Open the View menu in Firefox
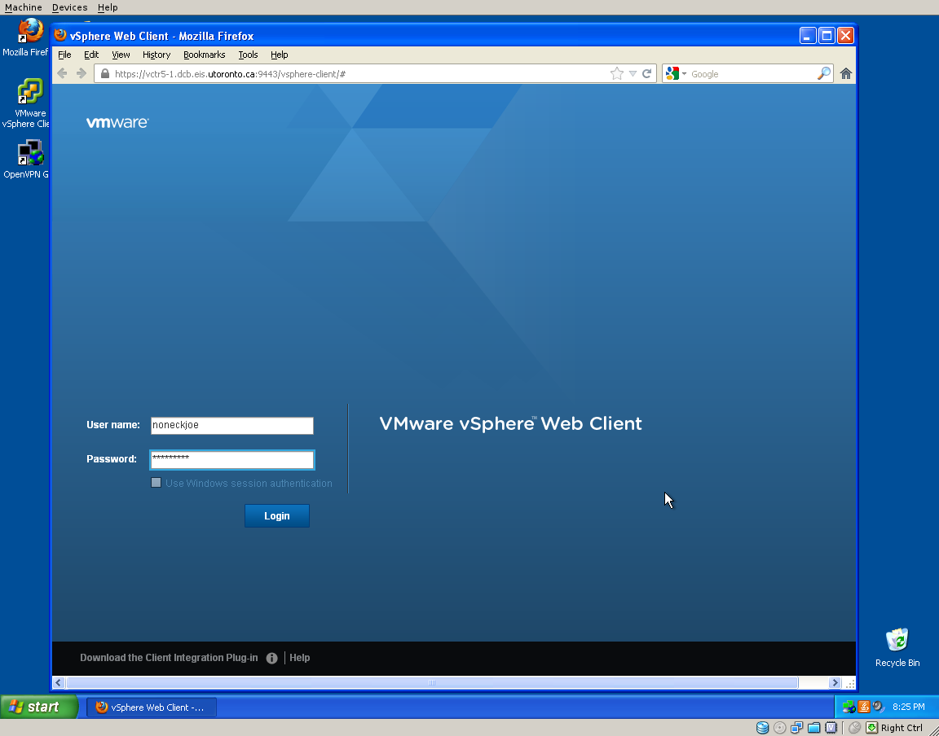 tap(121, 55)
